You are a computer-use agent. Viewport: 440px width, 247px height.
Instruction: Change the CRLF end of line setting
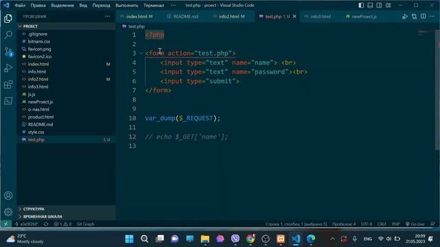click(382, 224)
